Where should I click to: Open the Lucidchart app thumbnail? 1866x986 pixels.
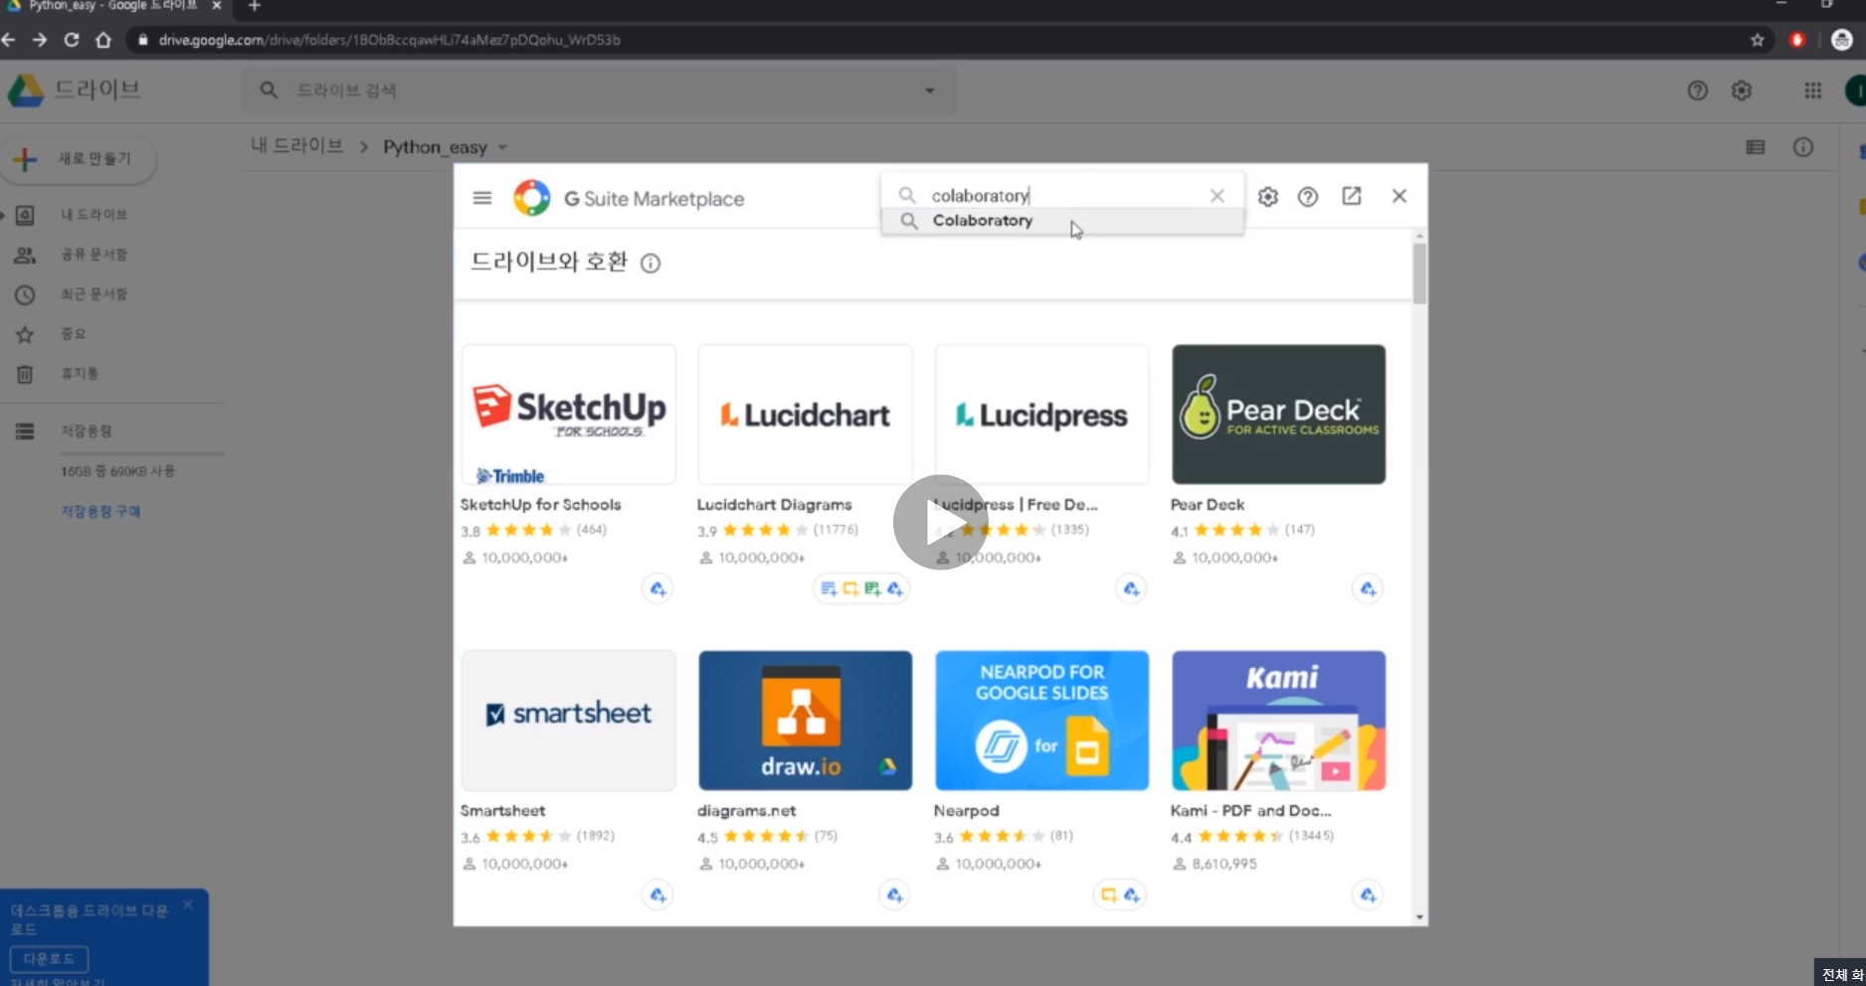(x=806, y=414)
